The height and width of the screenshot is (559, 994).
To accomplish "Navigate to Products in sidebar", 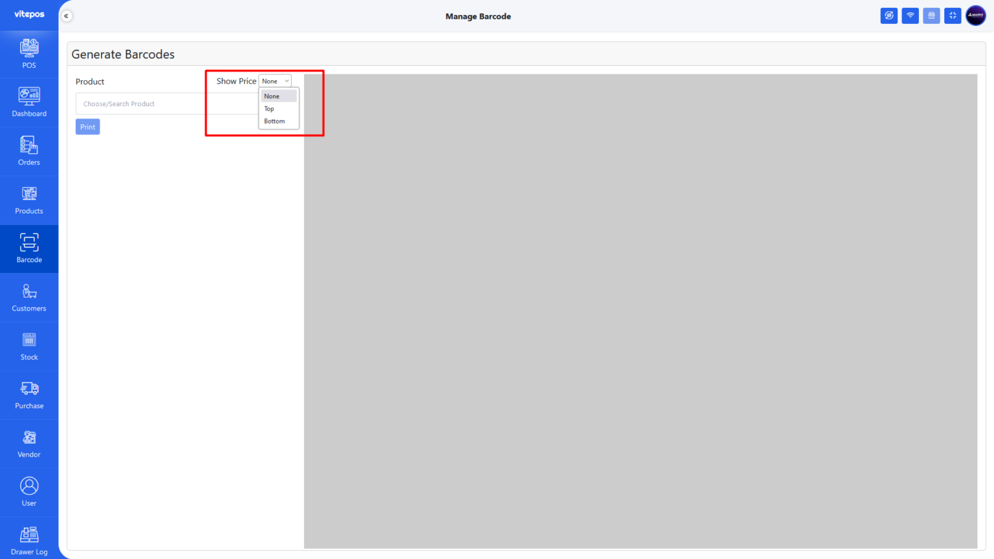I will pos(29,201).
